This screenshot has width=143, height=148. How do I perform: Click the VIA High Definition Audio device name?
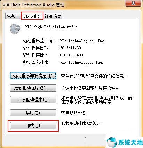(51, 27)
